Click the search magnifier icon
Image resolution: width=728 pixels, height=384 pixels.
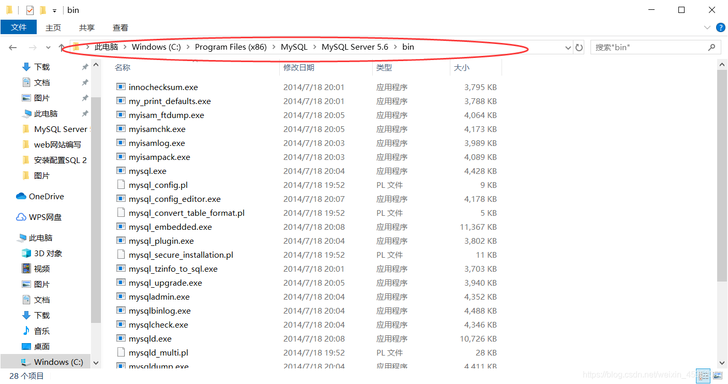click(x=712, y=47)
